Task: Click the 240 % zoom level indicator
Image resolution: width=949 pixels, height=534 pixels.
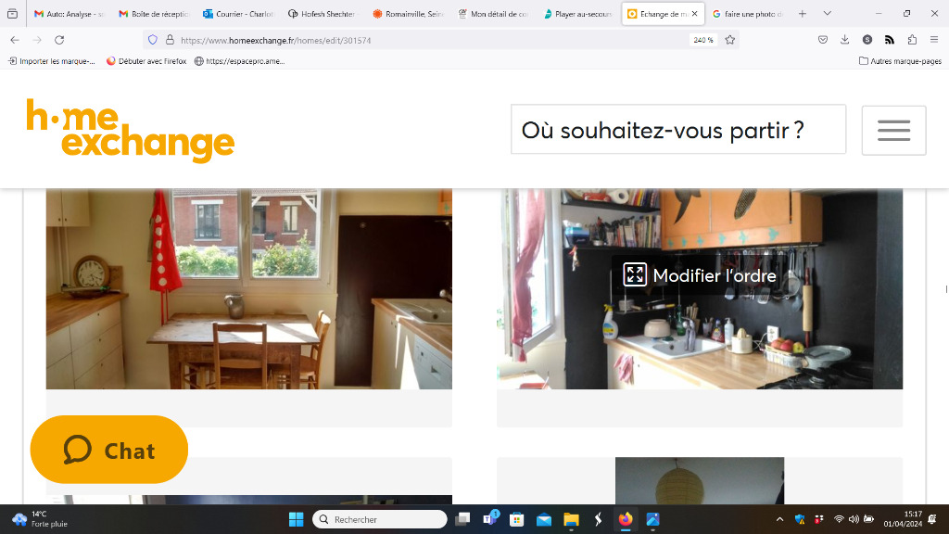Action: point(702,40)
